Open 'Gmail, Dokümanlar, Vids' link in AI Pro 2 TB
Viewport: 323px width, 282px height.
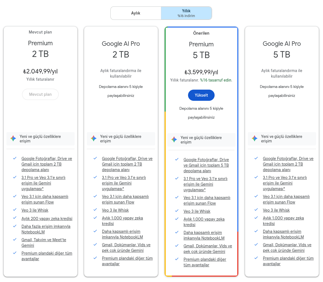pyautogui.click(x=126, y=247)
